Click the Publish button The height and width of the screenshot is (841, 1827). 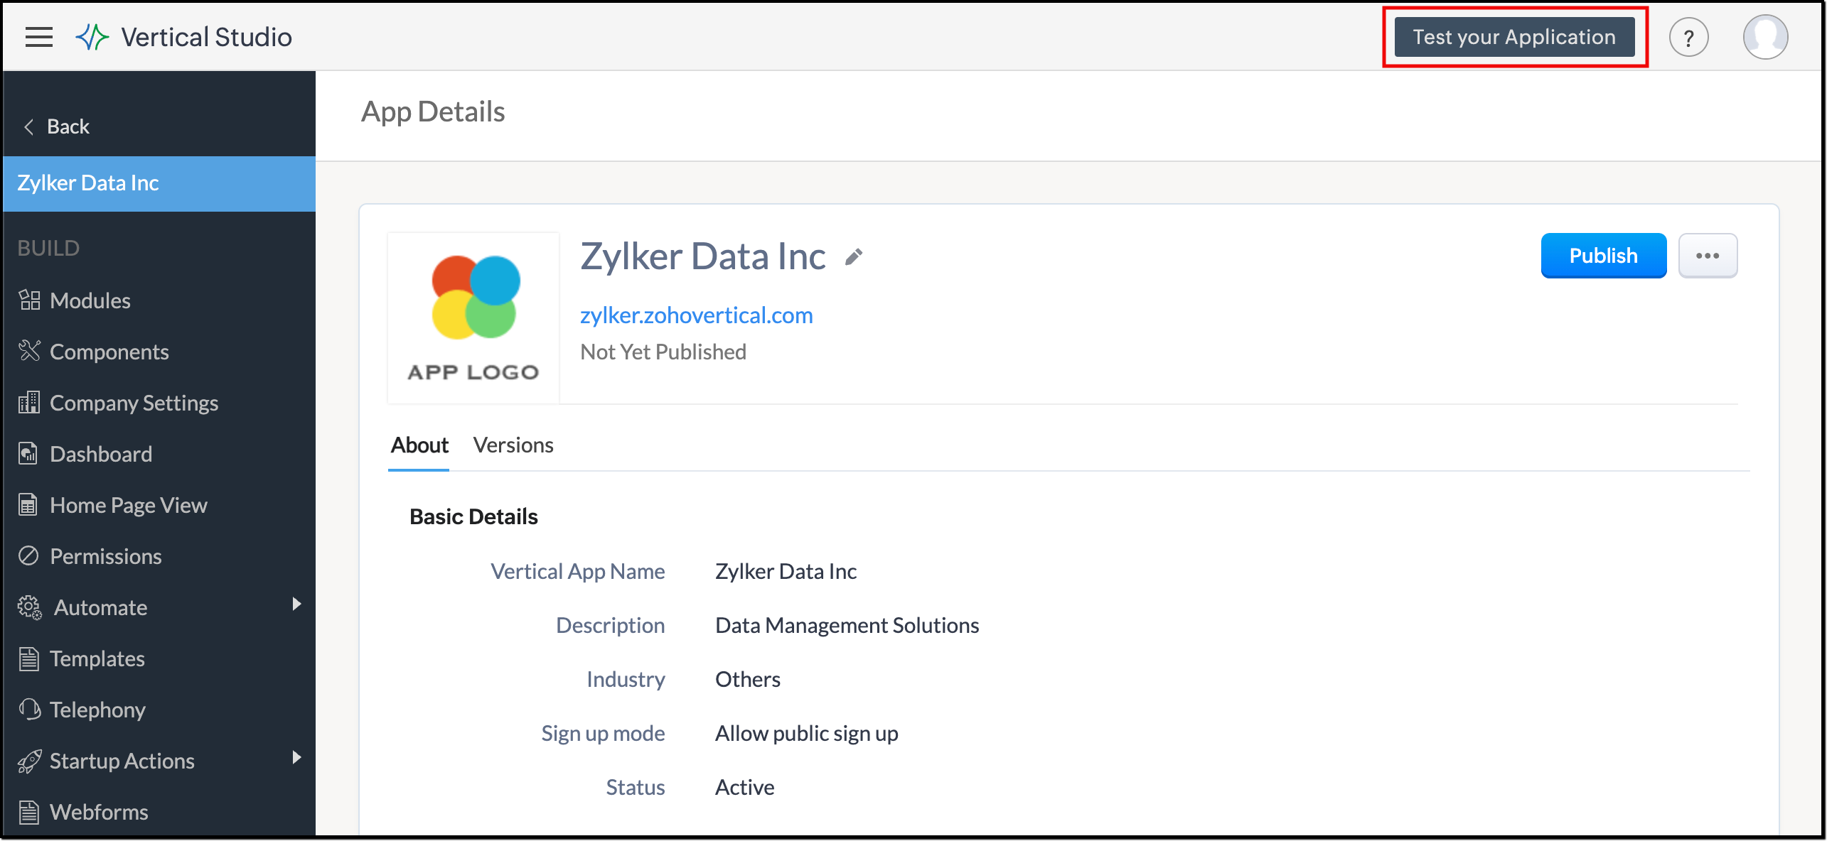click(x=1603, y=256)
